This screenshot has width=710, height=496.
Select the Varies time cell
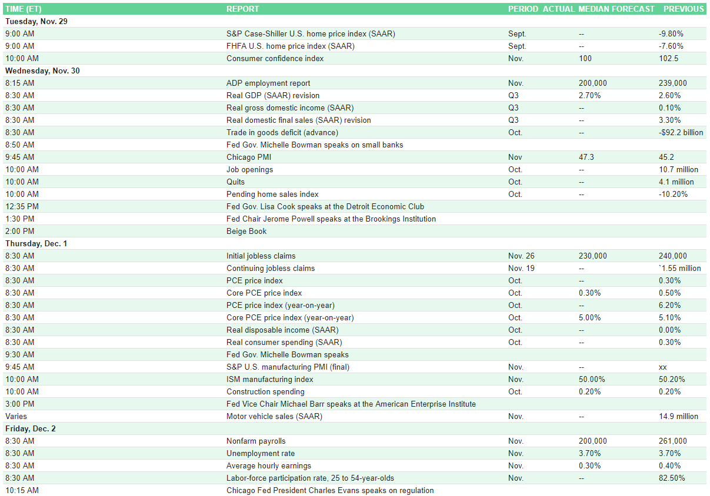[x=16, y=416]
